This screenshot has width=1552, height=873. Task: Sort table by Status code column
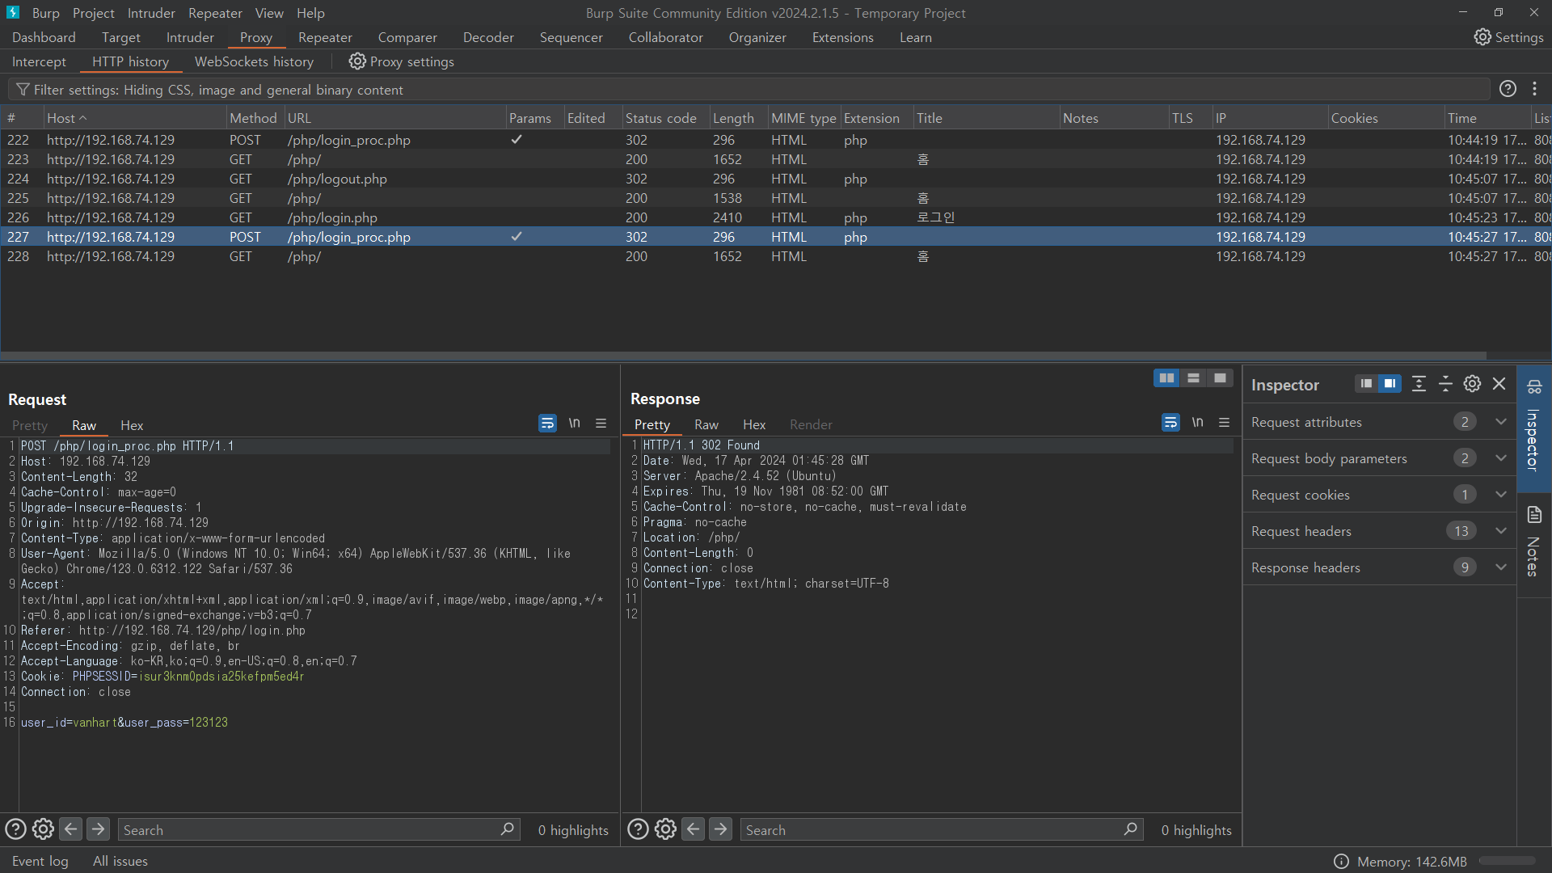664,118
